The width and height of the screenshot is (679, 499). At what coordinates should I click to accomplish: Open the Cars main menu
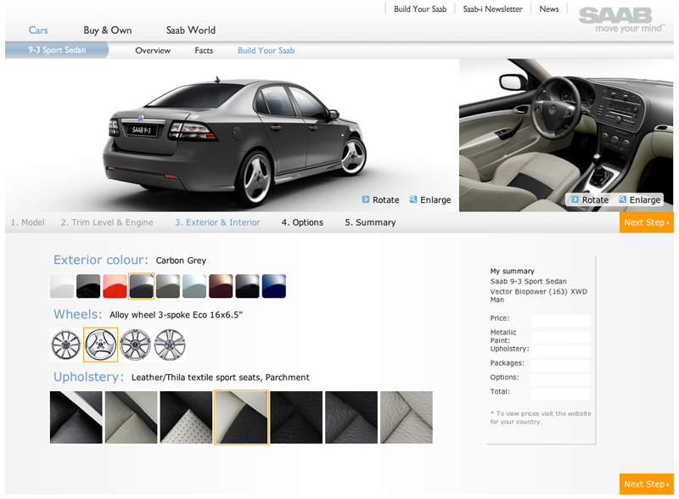[38, 31]
